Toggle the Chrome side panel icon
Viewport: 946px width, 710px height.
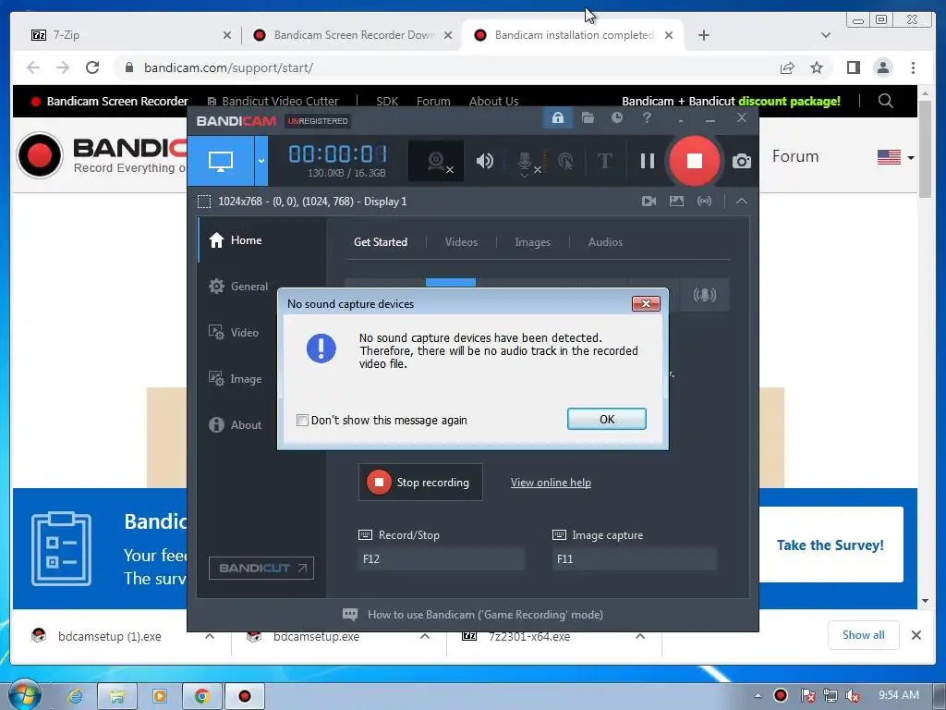853,67
